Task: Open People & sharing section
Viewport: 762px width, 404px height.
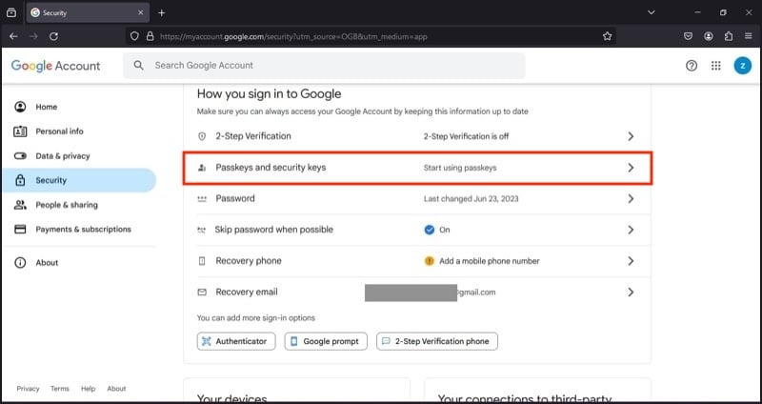Action: pyautogui.click(x=79, y=205)
